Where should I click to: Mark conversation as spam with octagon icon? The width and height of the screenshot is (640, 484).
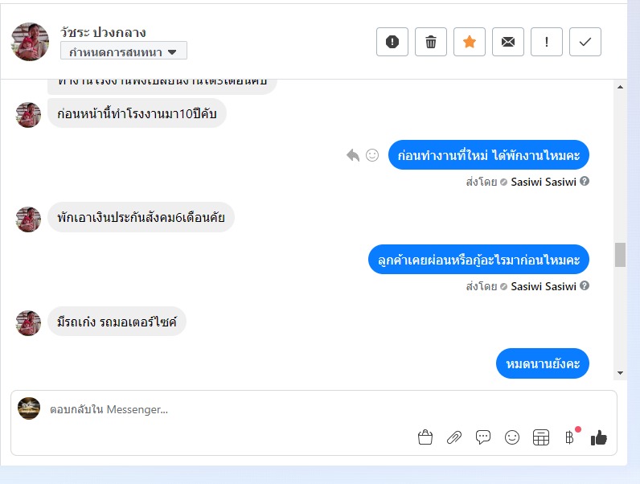pos(392,42)
